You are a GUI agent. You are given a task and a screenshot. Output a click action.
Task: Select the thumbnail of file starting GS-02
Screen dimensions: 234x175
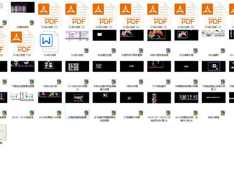point(186,97)
